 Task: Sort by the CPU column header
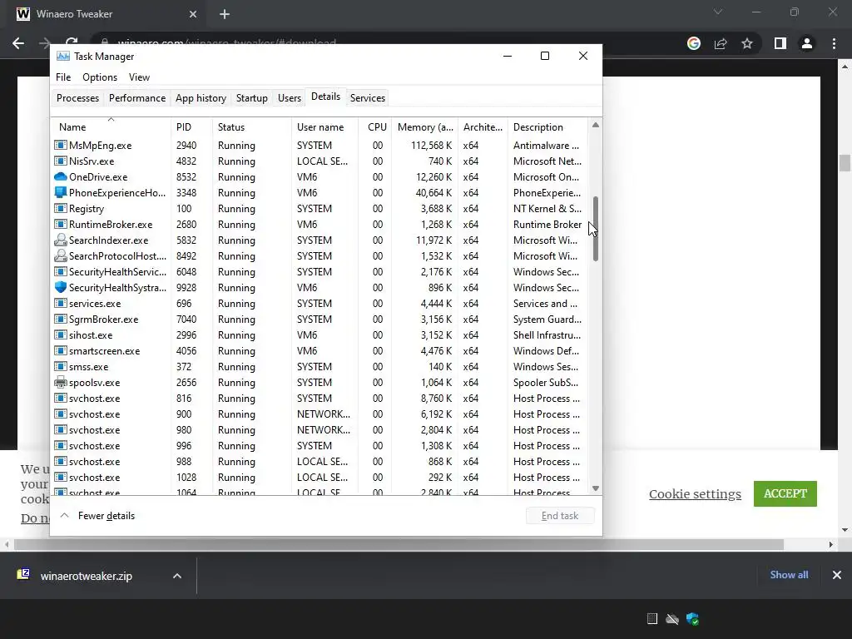375,127
